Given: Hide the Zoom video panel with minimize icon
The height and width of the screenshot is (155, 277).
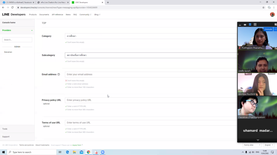Looking at the screenshot, I should coord(240,25).
